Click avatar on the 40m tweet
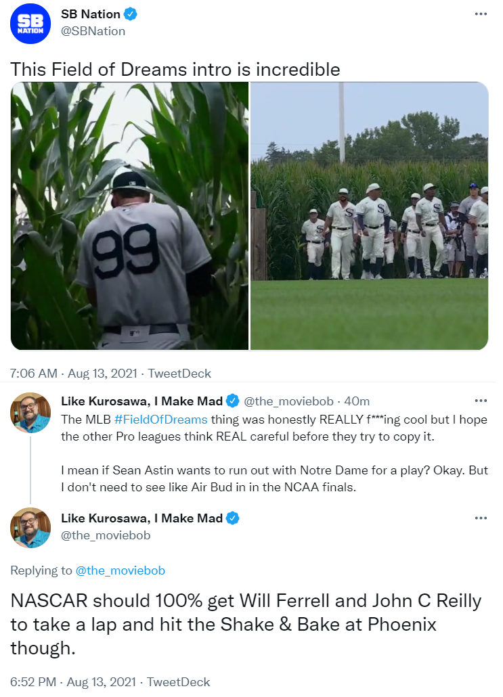Viewport: 503px width, 697px height. 30,412
